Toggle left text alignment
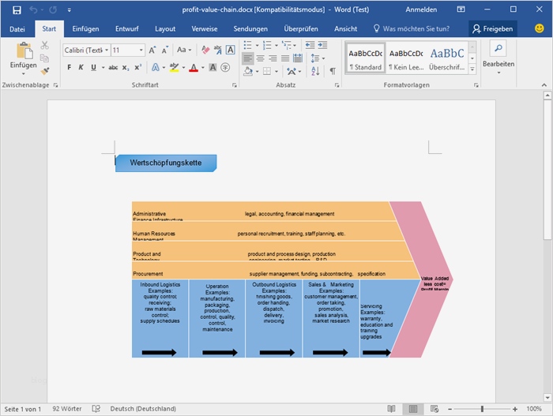 coord(247,59)
